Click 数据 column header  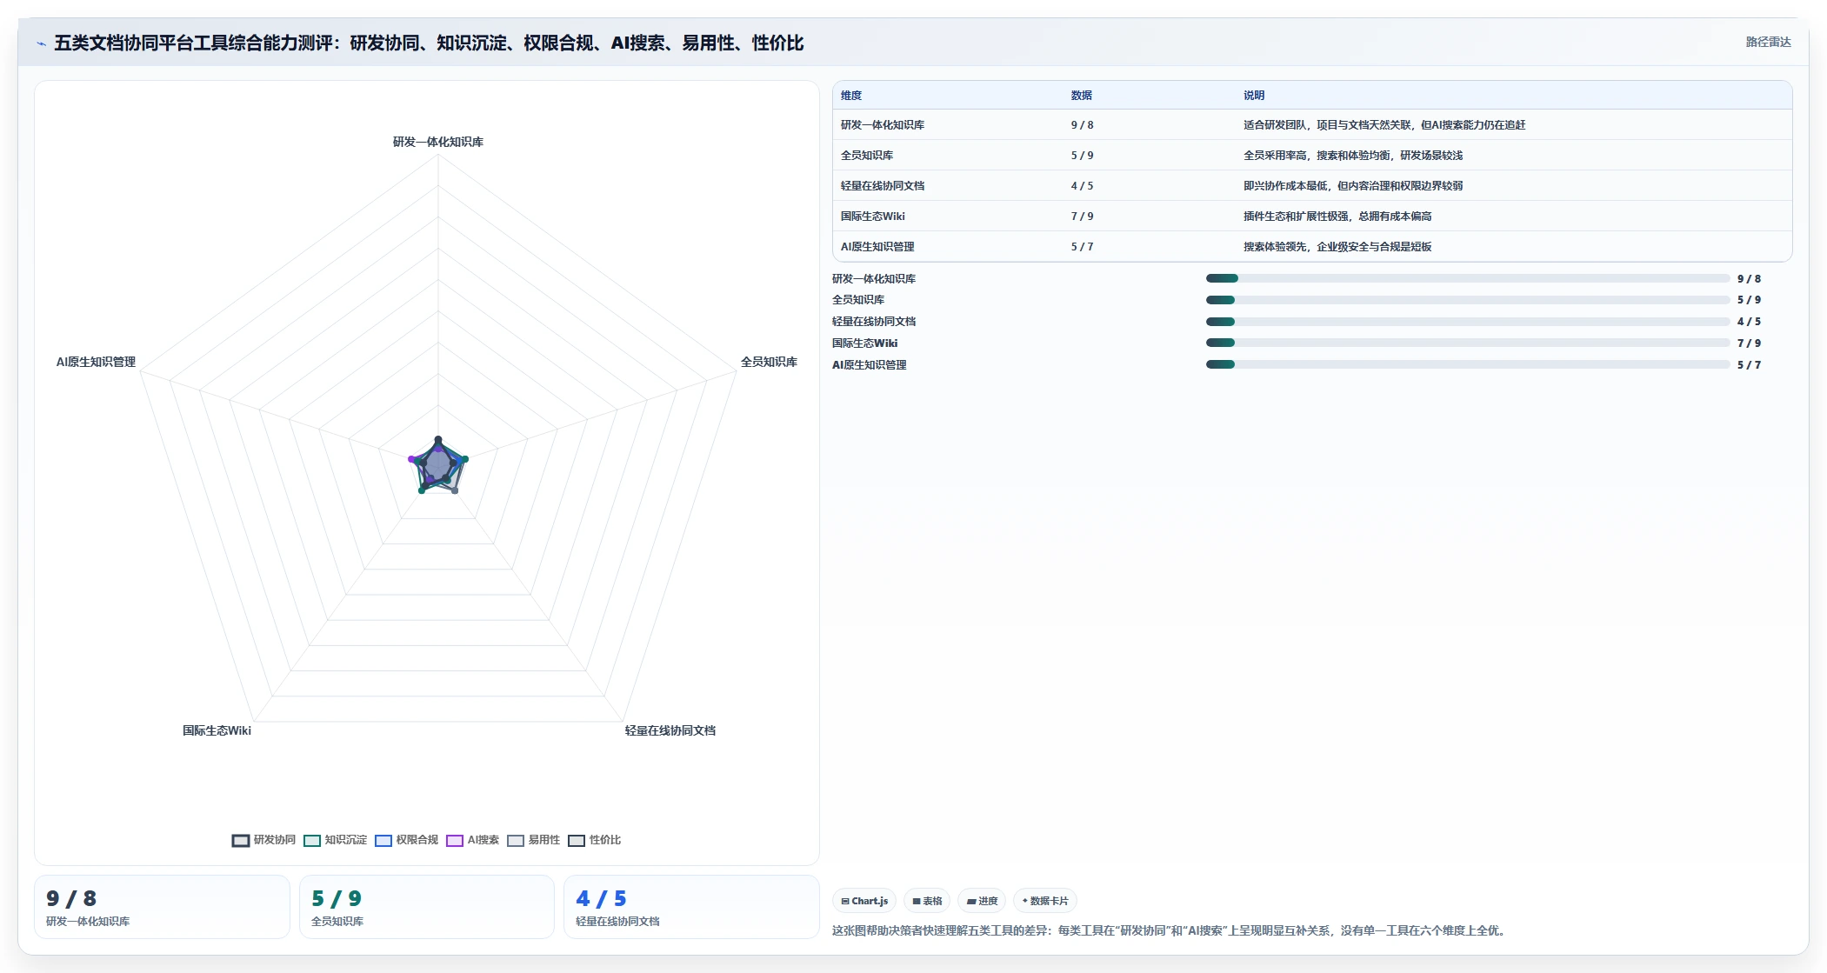[x=1081, y=96]
